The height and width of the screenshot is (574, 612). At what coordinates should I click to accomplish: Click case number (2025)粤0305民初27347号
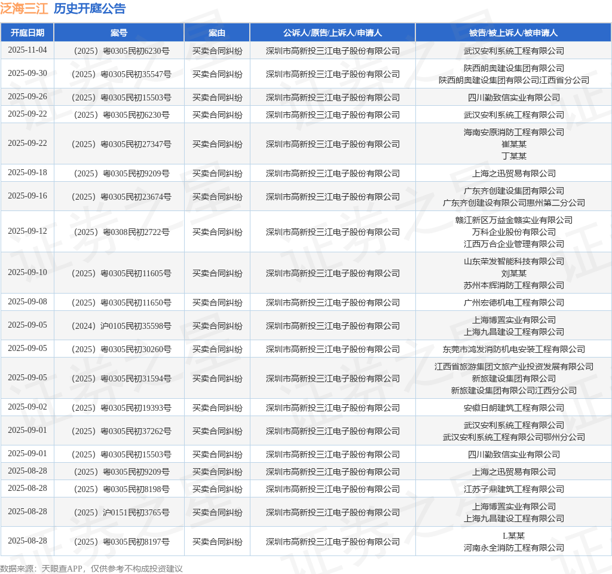(x=121, y=144)
